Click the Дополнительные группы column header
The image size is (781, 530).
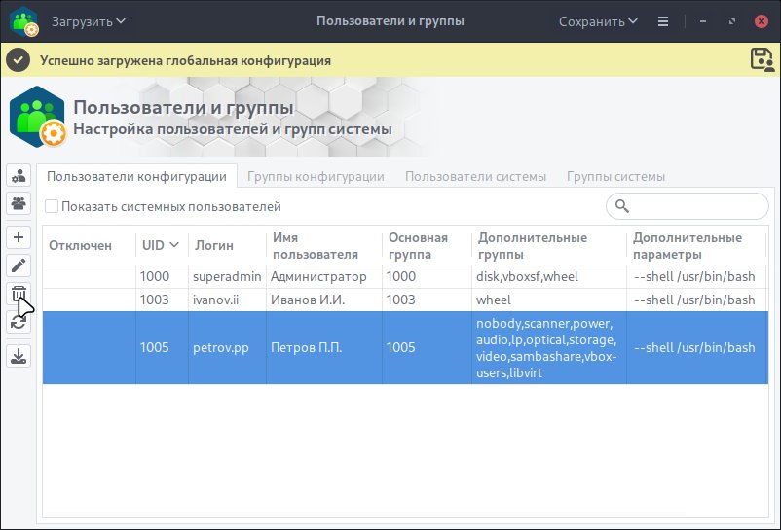pyautogui.click(x=549, y=246)
